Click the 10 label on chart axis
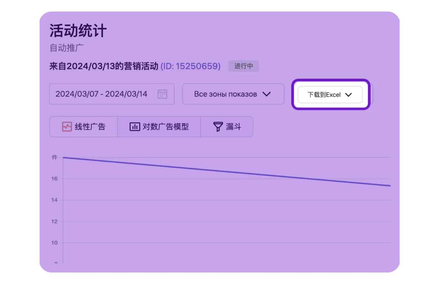Screen dimensions: 429x284 [54, 243]
